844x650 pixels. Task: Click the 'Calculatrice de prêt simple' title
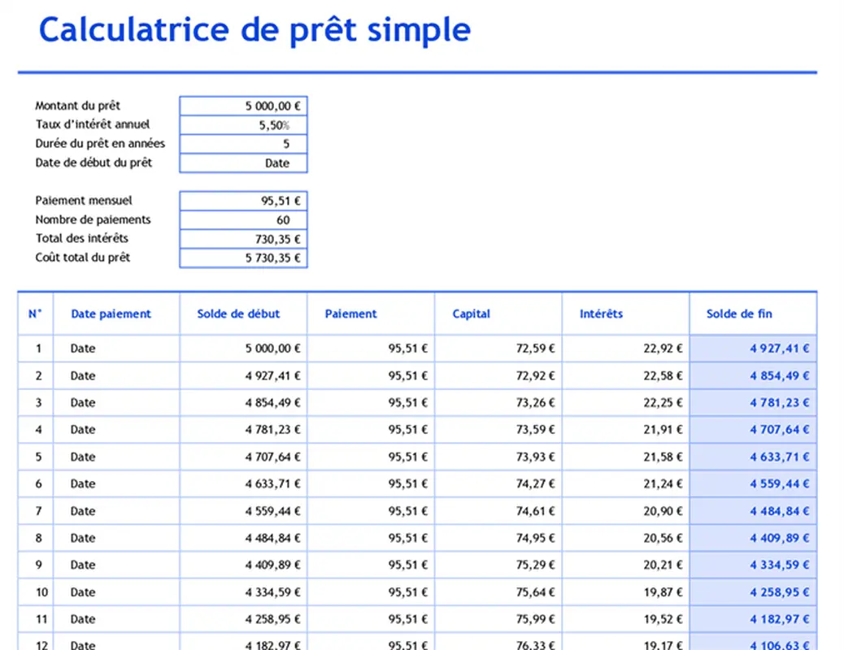point(255,30)
